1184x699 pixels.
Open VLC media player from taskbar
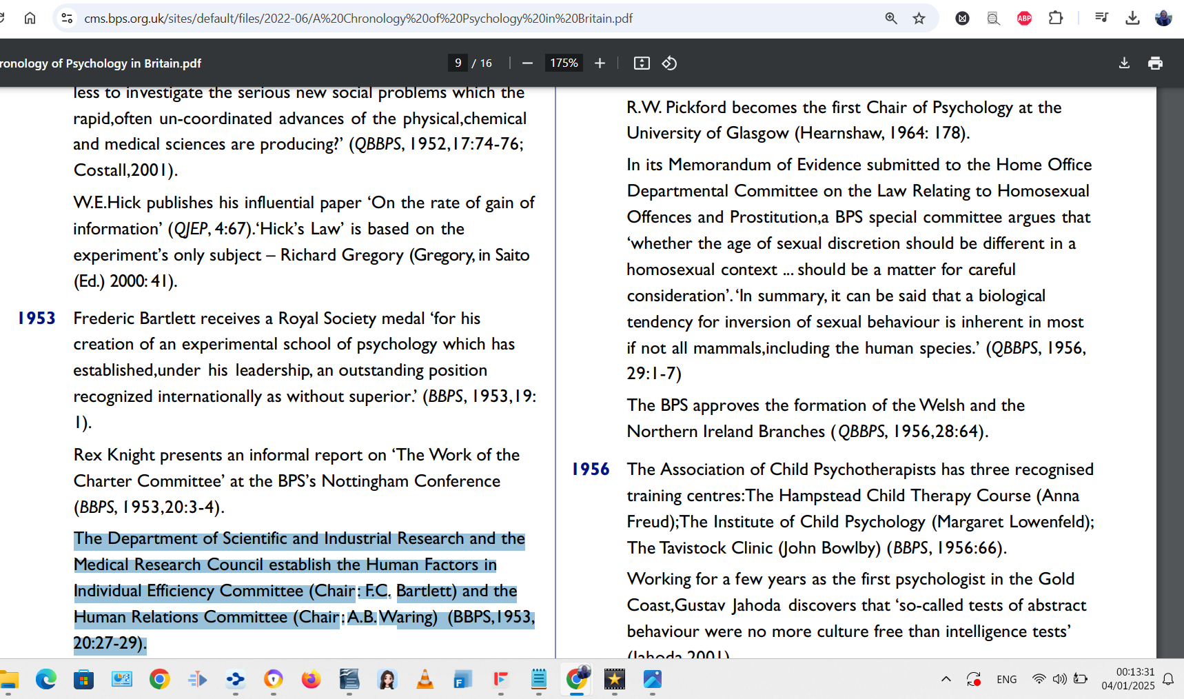[425, 680]
